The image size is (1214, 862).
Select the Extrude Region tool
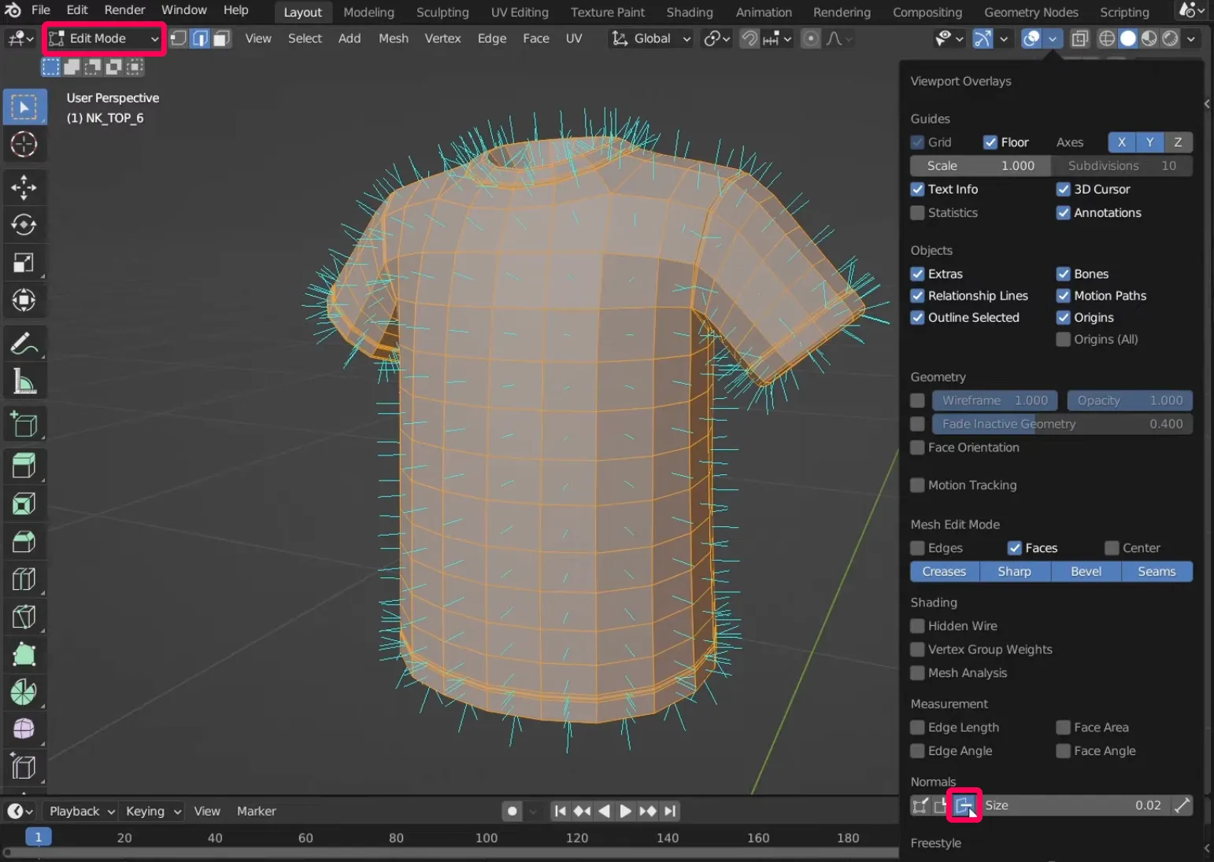(x=24, y=466)
